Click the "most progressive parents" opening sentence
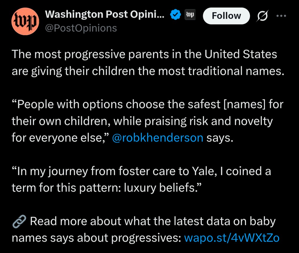 point(144,54)
